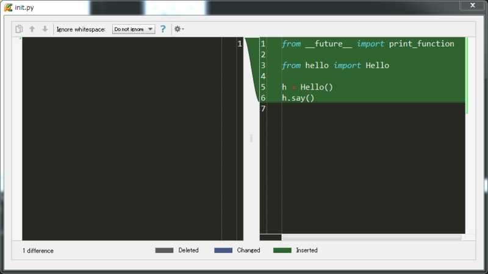Click the Changed blue color swatch
The width and height of the screenshot is (488, 274).
223,250
